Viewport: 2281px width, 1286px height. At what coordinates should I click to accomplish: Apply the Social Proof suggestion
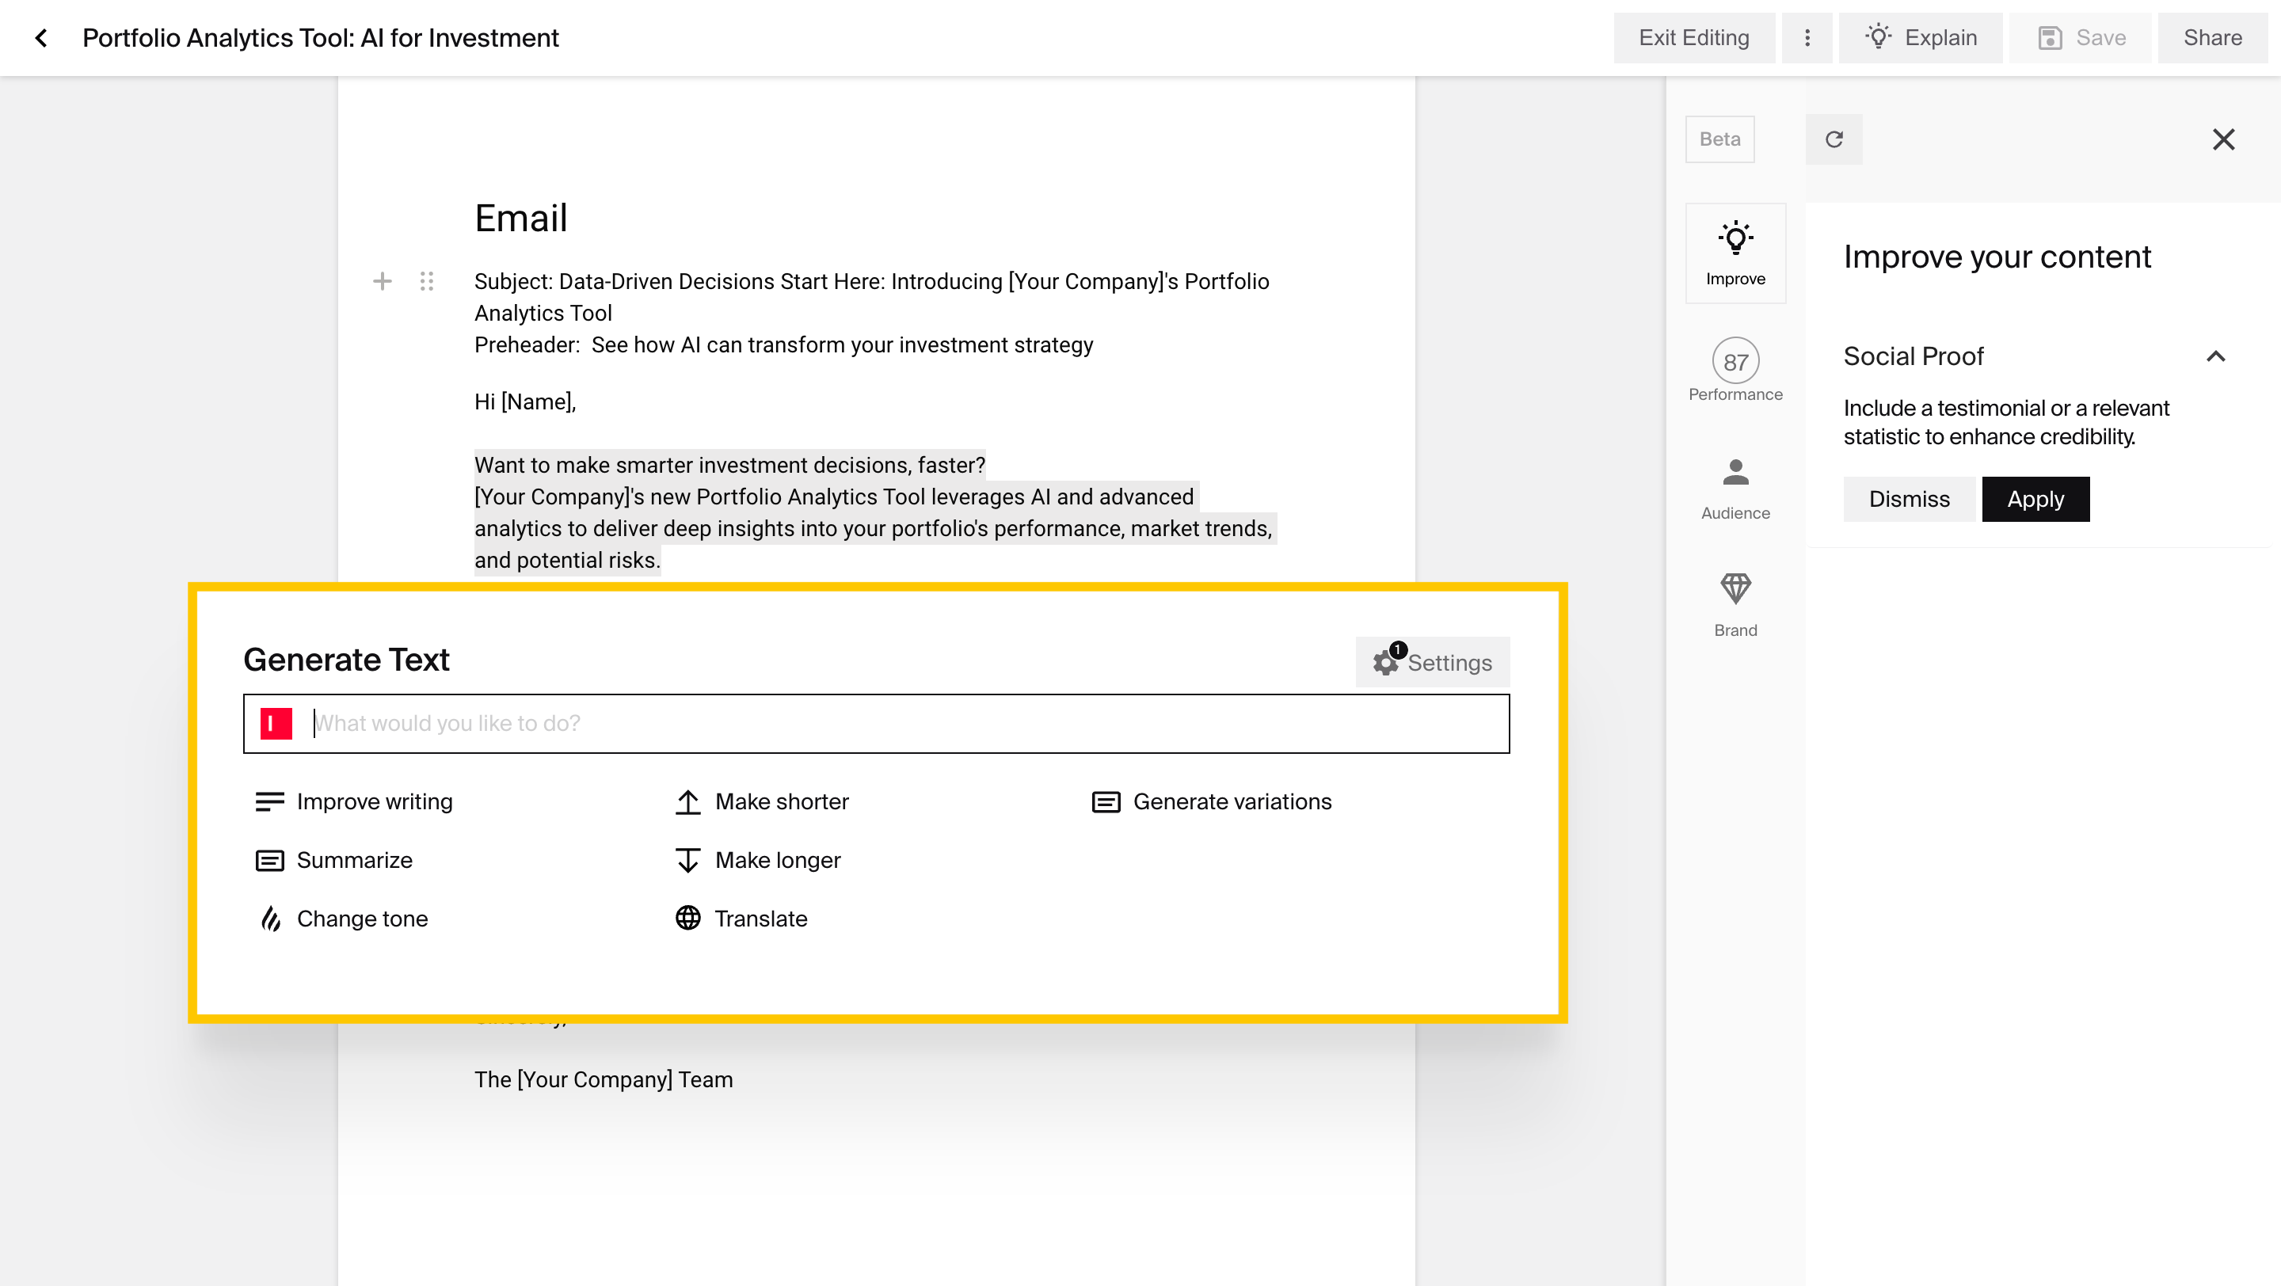[x=2035, y=499]
